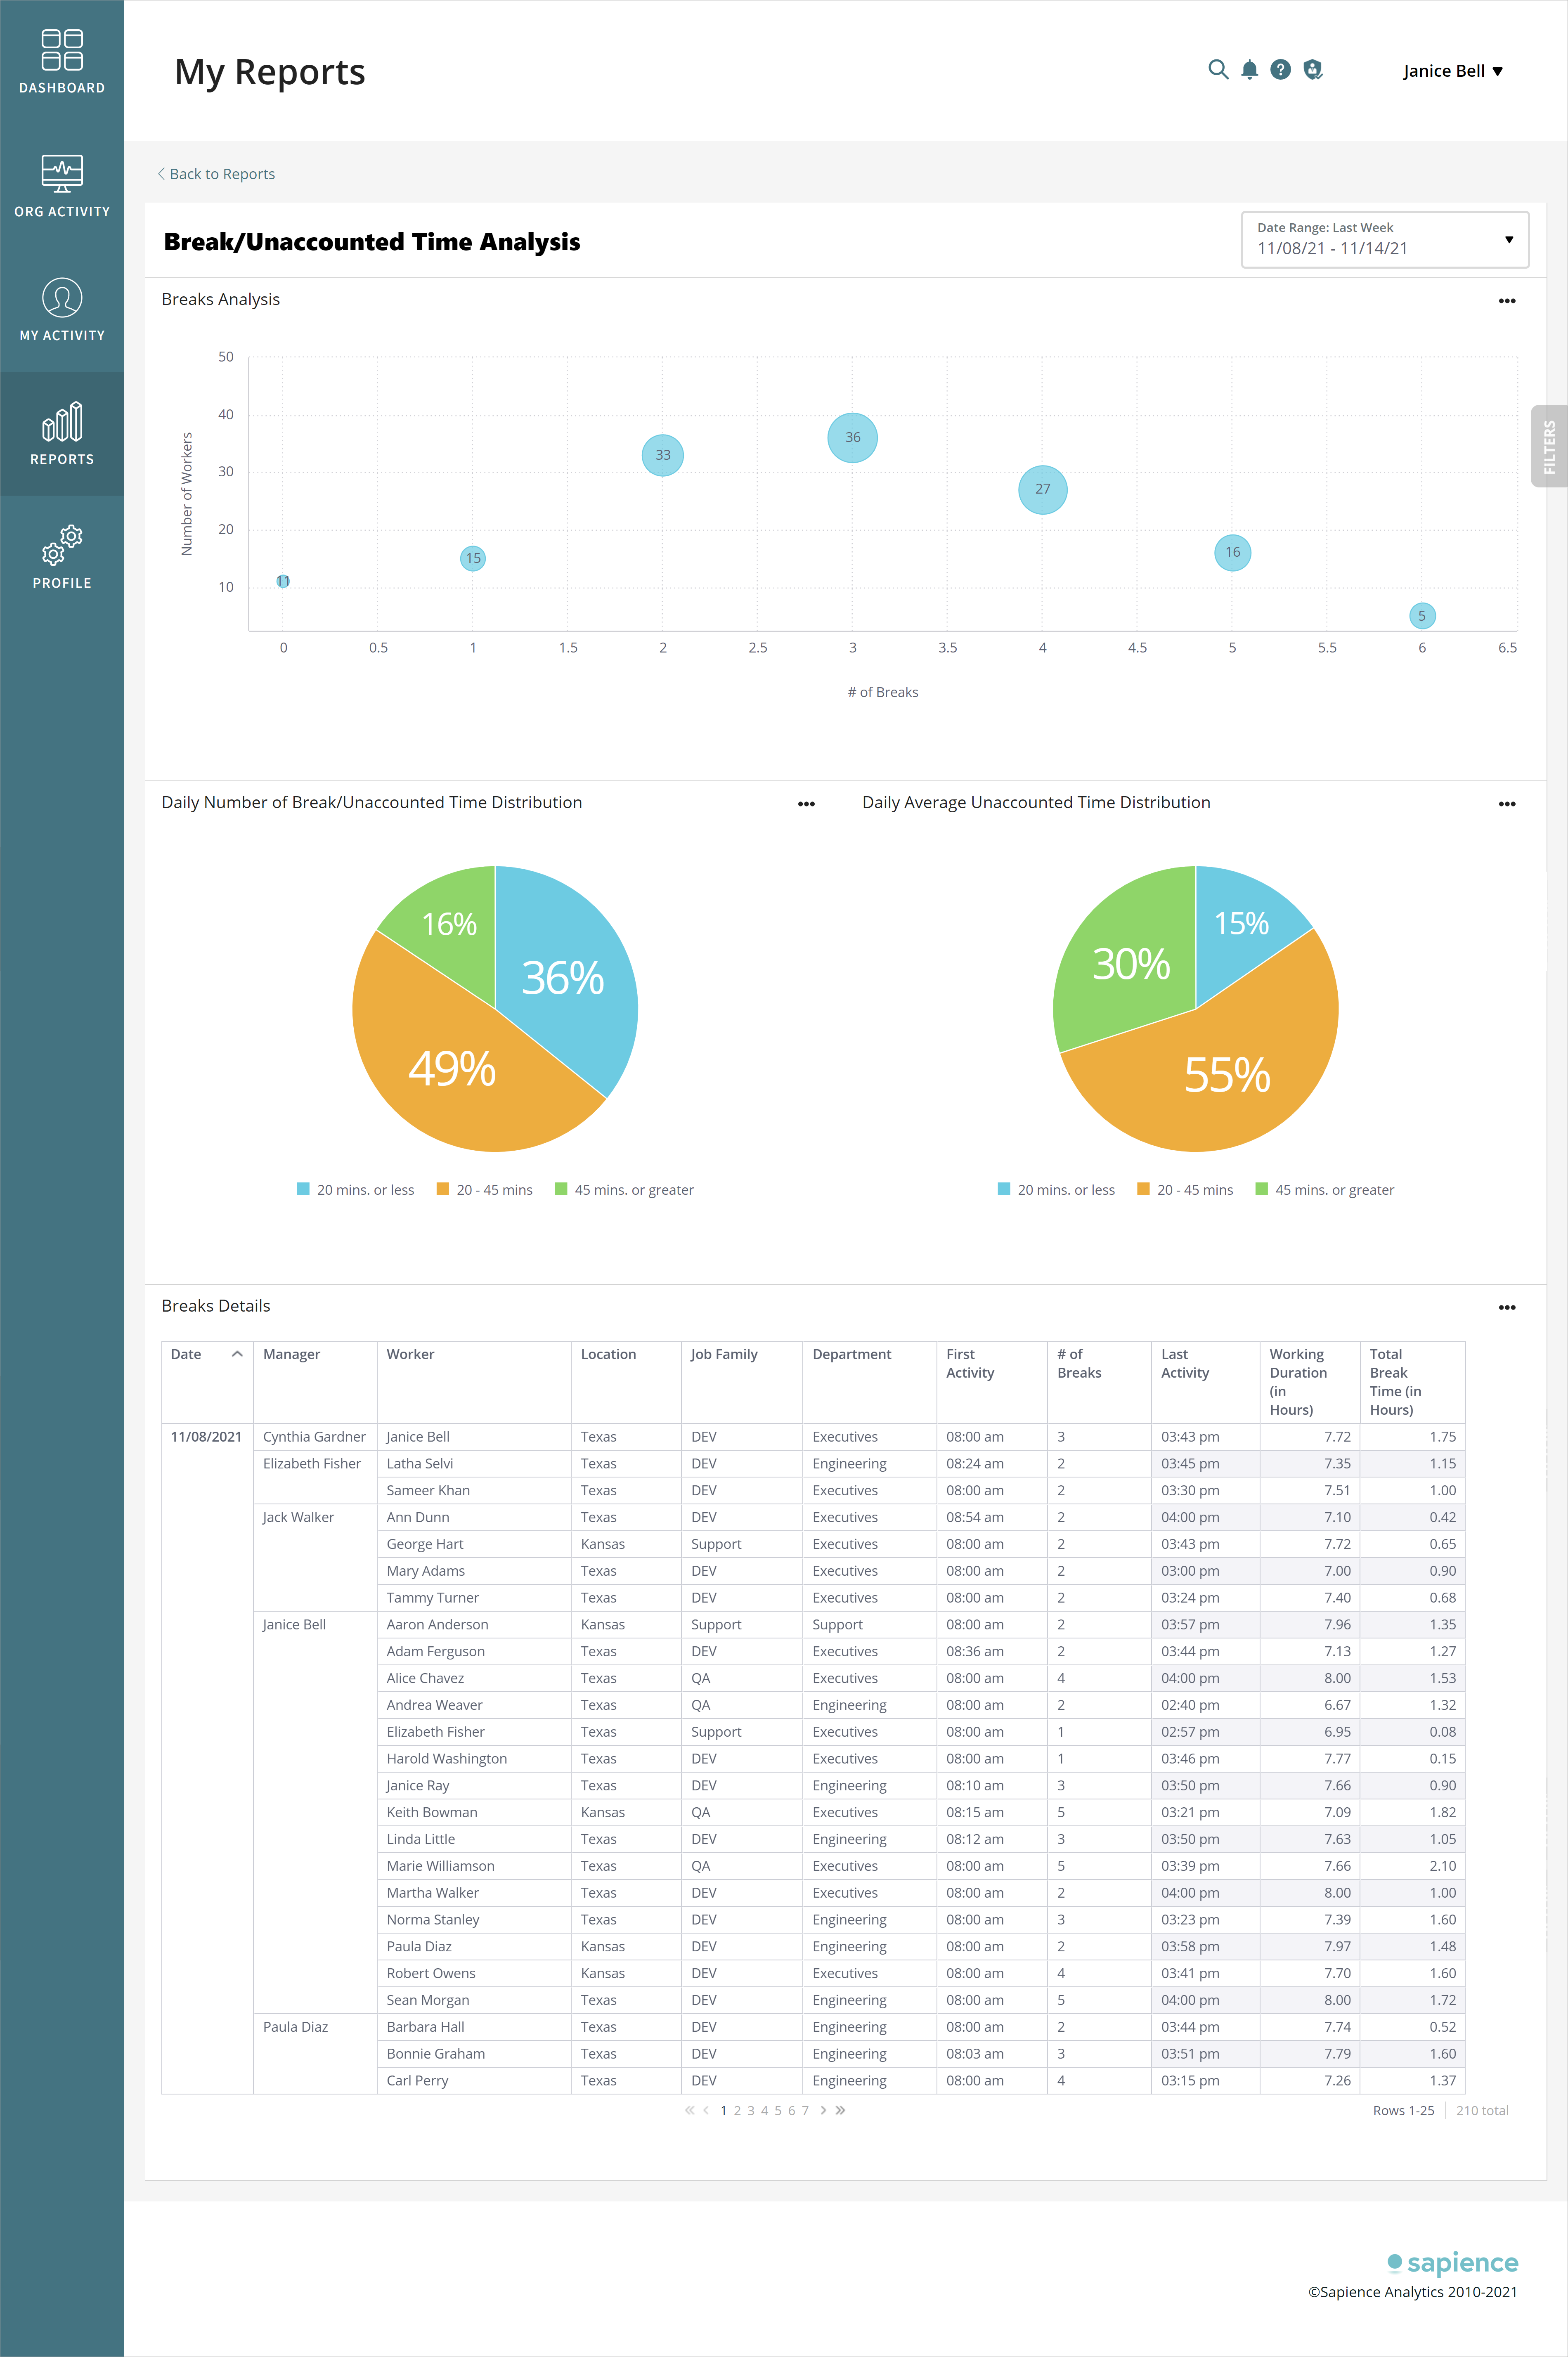Sort by Date column sort arrow
The height and width of the screenshot is (2357, 1568).
click(237, 1354)
